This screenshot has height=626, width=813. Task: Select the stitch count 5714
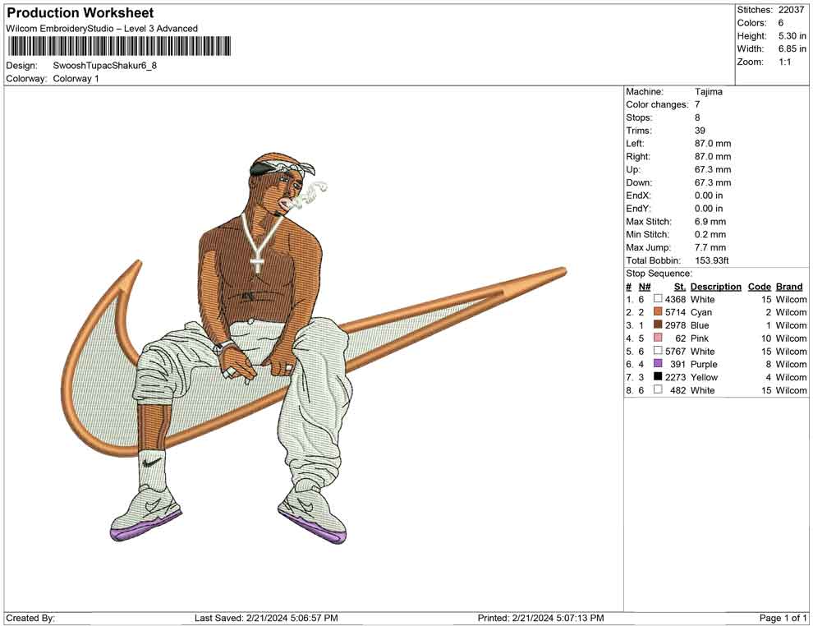point(675,312)
